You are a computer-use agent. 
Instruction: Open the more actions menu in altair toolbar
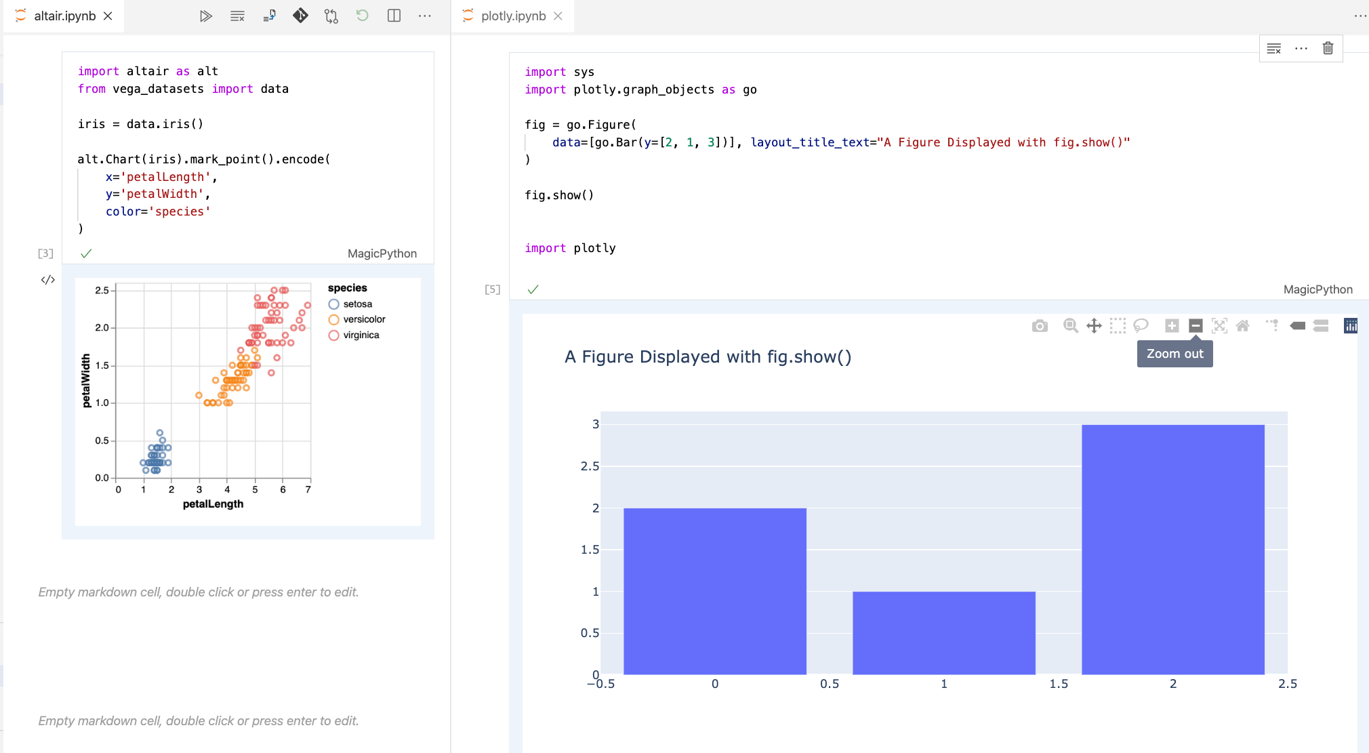tap(425, 16)
